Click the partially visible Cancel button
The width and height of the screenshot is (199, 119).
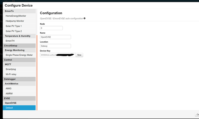click(197, 114)
